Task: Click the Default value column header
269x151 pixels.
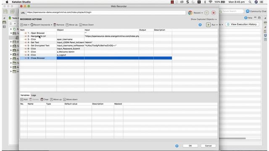Action: click(78, 104)
